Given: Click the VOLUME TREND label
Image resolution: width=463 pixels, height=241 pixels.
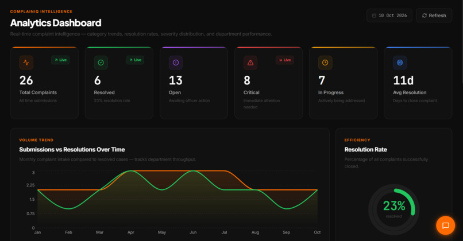Looking at the screenshot, I should pos(36,140).
